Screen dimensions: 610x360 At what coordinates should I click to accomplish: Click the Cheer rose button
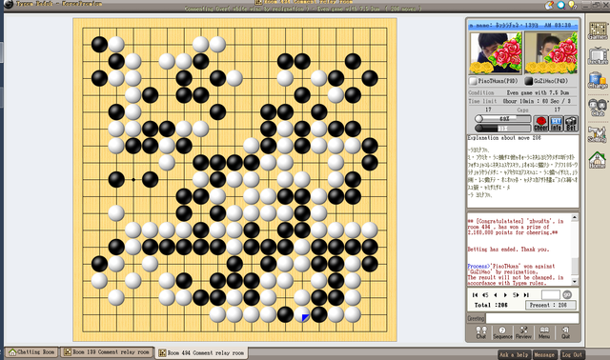[x=540, y=124]
